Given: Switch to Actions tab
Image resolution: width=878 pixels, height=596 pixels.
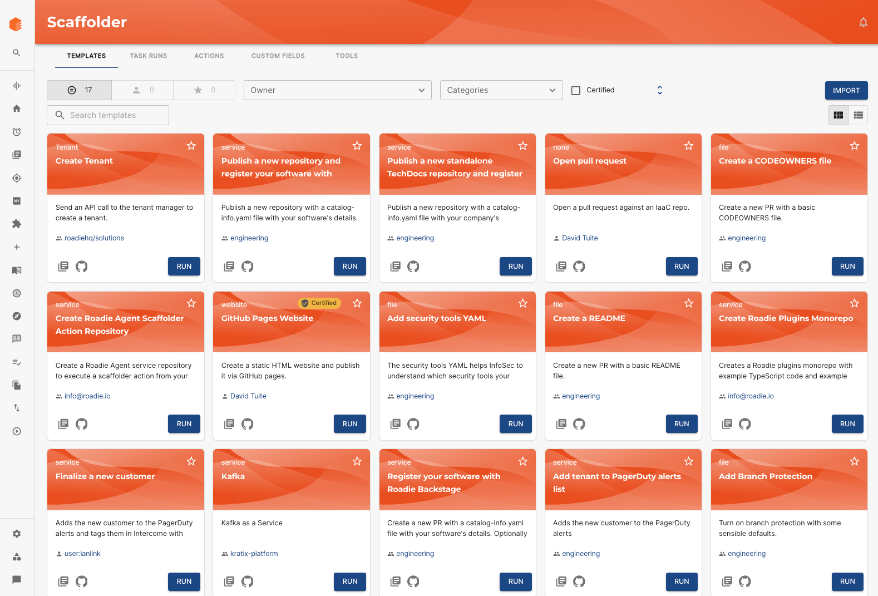Looking at the screenshot, I should click(x=209, y=56).
